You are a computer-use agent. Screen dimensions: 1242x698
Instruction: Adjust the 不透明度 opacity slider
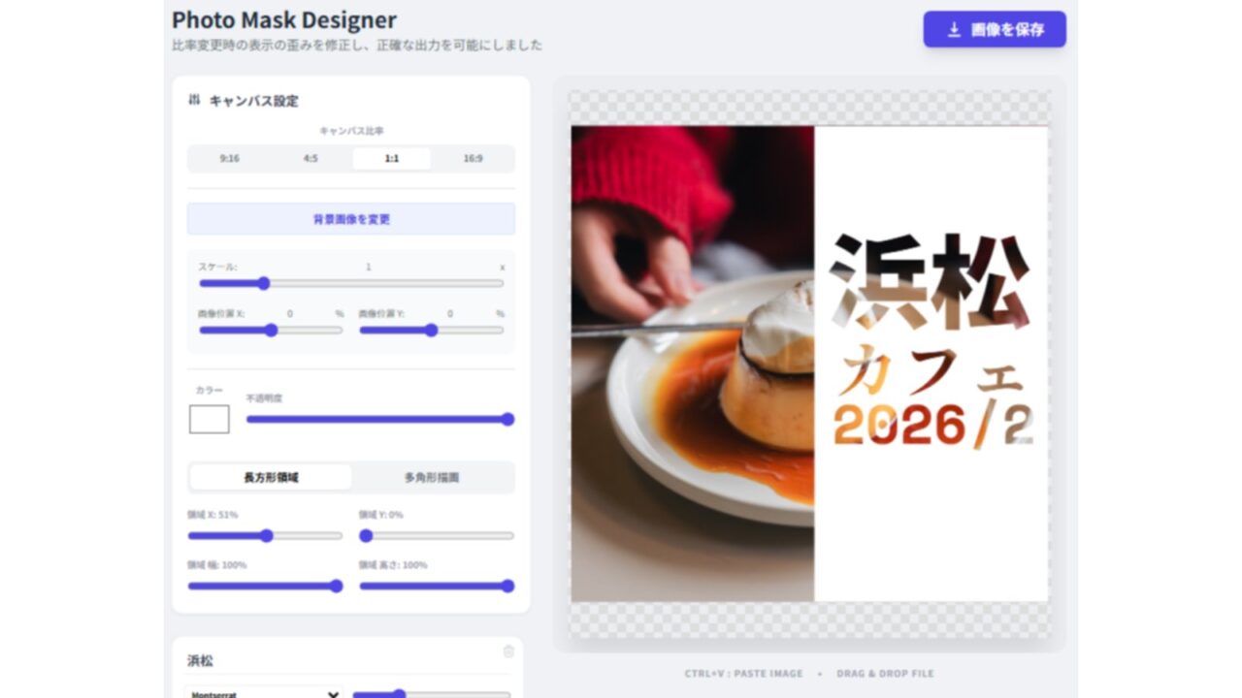(x=379, y=420)
